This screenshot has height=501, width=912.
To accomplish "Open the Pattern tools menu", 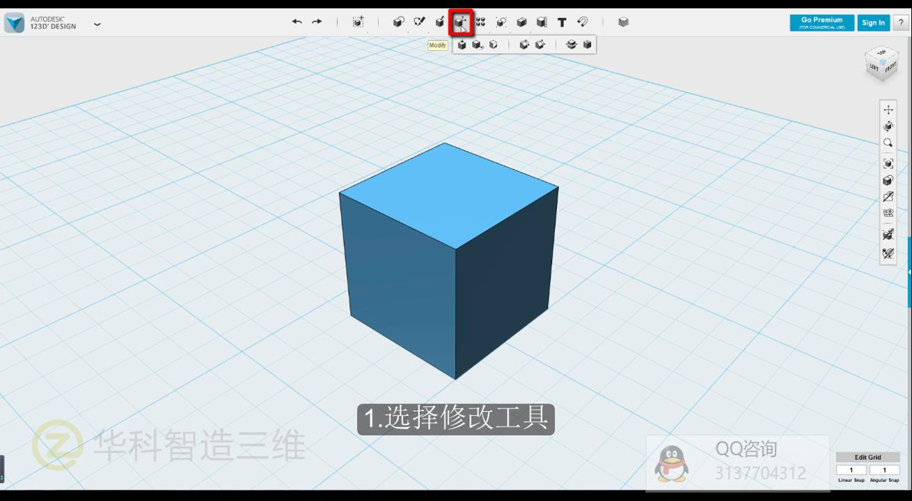I will 480,22.
